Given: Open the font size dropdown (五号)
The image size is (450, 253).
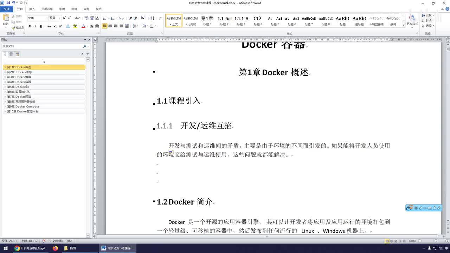Looking at the screenshot, I should tap(59, 18).
